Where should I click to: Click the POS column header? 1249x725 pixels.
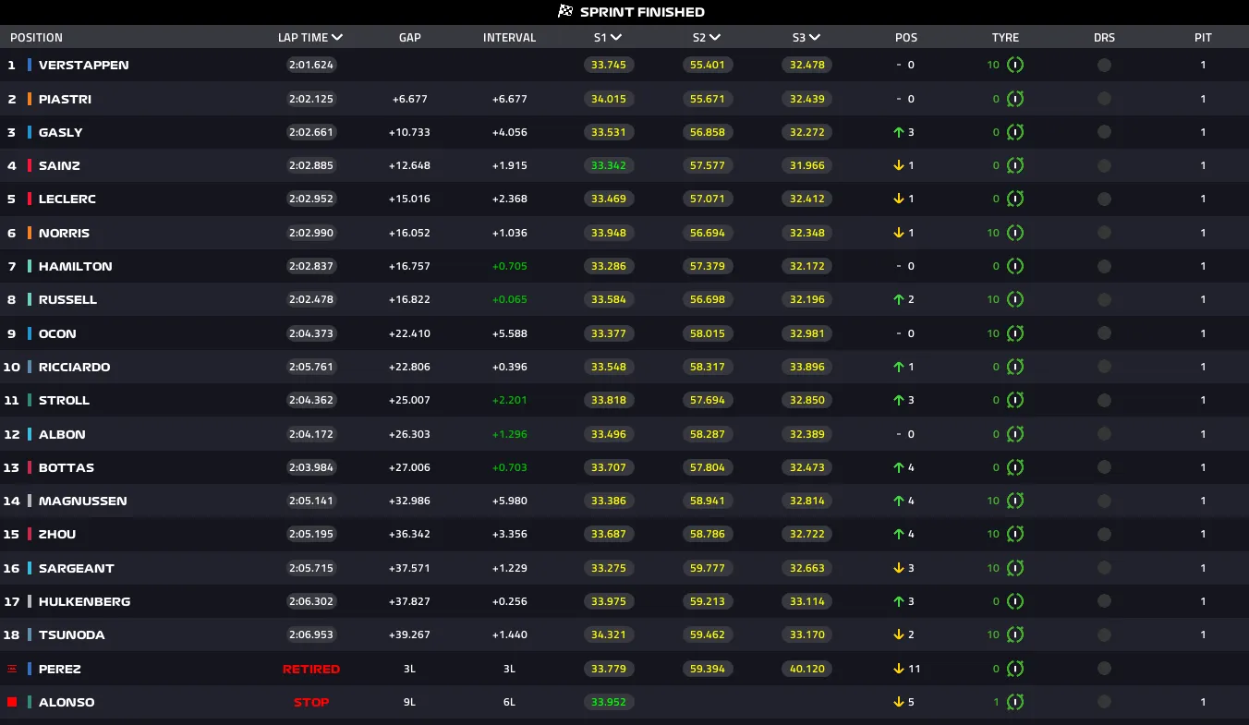(x=906, y=38)
